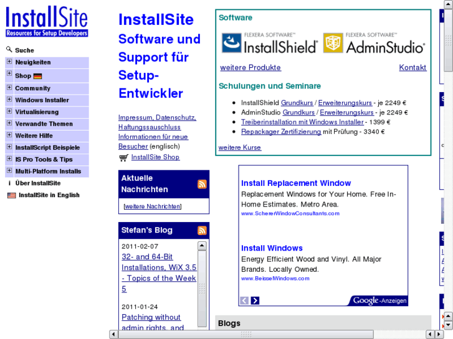Image resolution: width=453 pixels, height=339 pixels.
Task: Visit www.BeisselWindows.com ad URL
Action: (275, 279)
